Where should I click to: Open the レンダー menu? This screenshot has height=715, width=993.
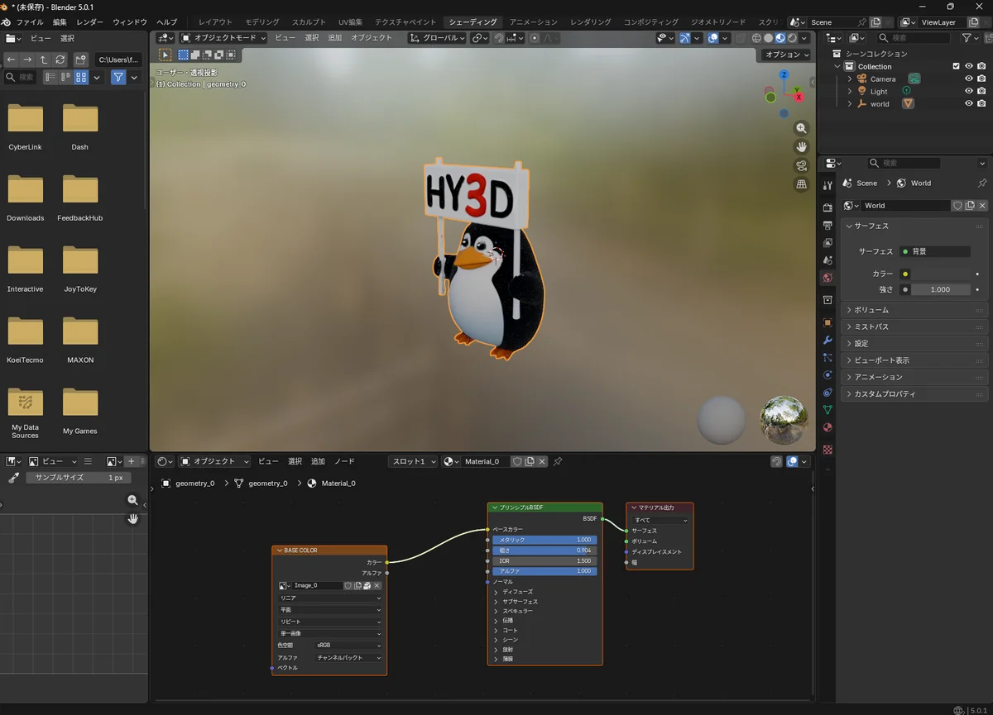(x=90, y=22)
